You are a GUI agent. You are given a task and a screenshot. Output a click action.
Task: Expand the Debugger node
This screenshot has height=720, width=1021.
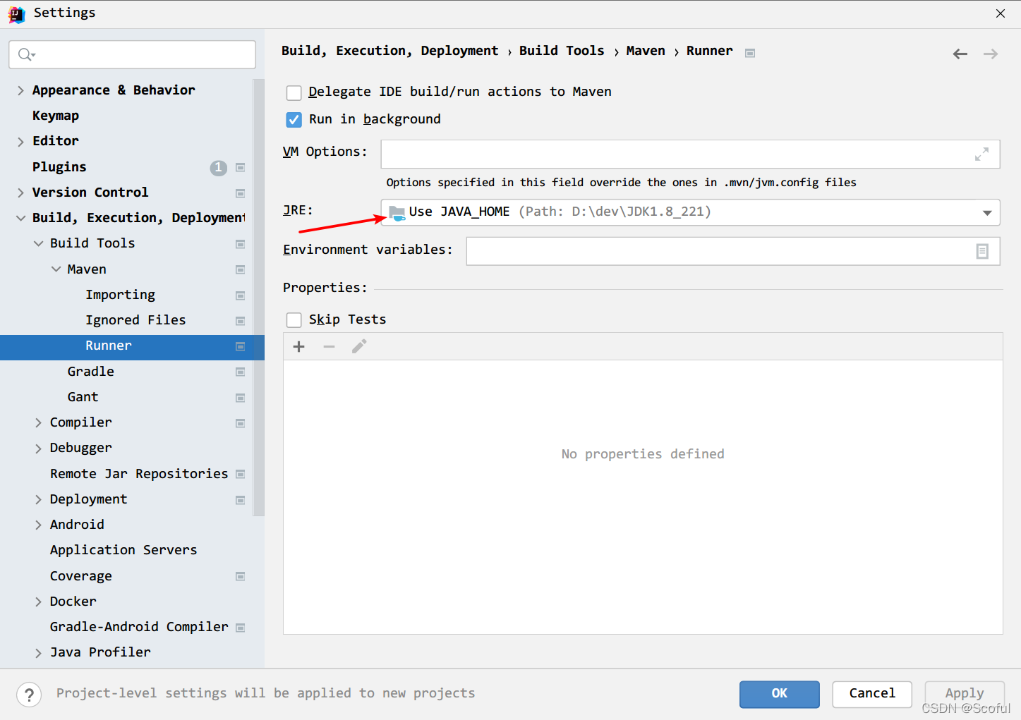(x=38, y=448)
